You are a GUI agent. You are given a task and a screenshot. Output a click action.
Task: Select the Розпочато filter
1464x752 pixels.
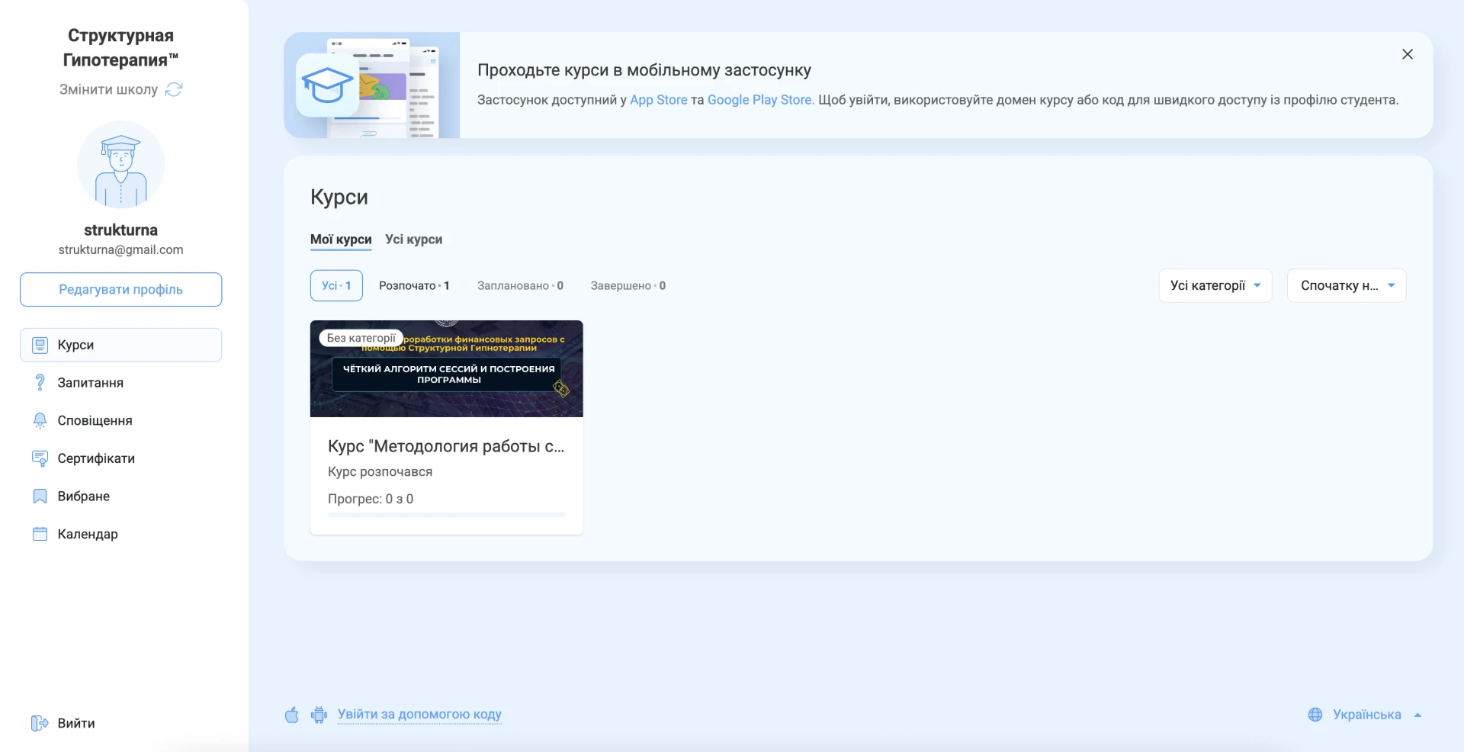414,285
